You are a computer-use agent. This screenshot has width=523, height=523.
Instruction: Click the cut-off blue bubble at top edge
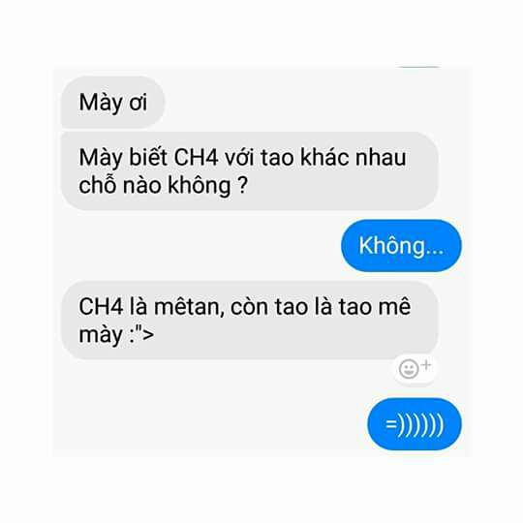(419, 68)
